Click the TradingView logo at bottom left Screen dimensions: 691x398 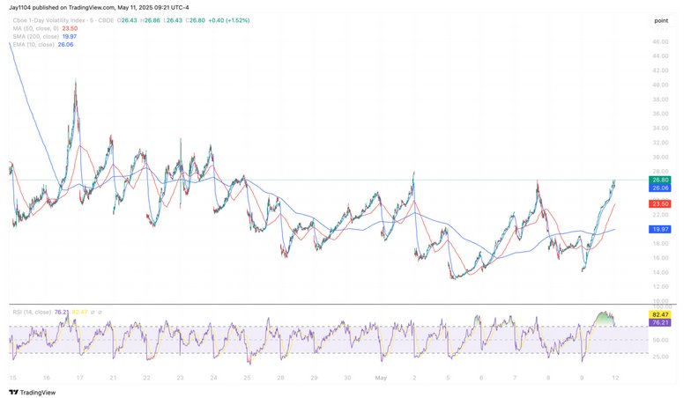pyautogui.click(x=32, y=393)
